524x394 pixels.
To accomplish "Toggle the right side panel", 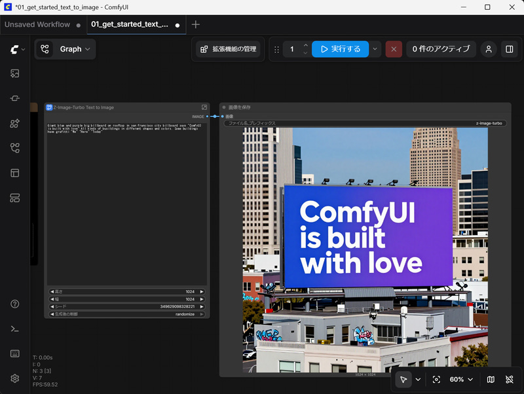I will (509, 49).
